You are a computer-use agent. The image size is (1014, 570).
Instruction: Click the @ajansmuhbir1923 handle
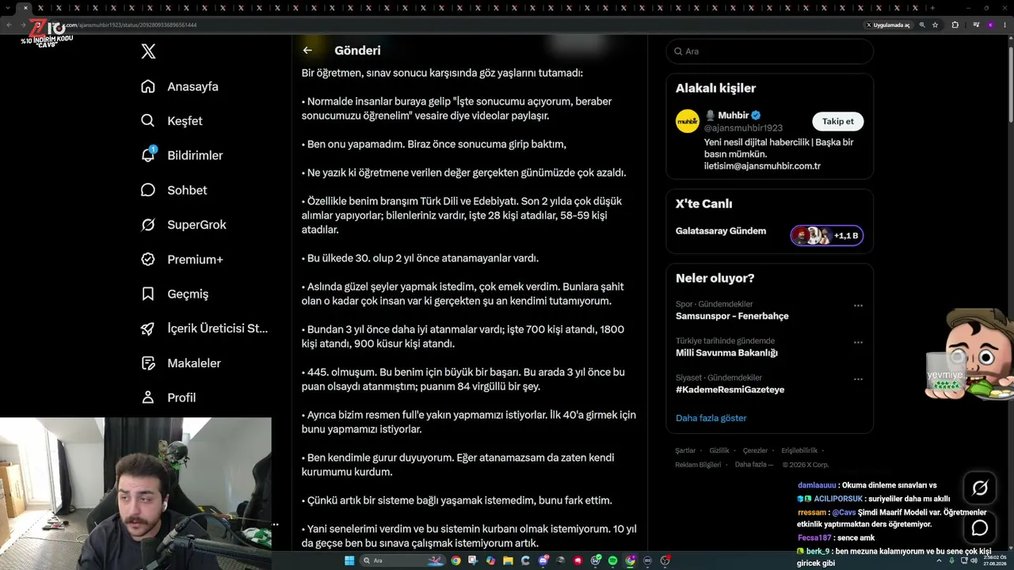pos(743,128)
